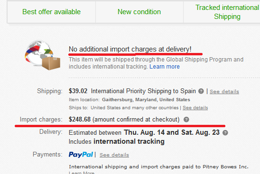Screen dimensions: 260x174
Task: Open the Learn more link for Global Shipping
Action: tap(165, 67)
